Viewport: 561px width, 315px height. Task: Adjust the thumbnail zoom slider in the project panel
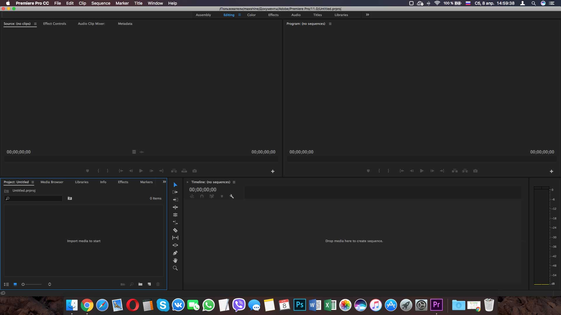(32, 284)
